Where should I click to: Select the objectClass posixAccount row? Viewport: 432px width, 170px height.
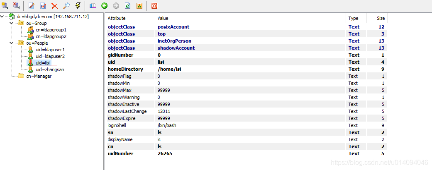pos(247,27)
